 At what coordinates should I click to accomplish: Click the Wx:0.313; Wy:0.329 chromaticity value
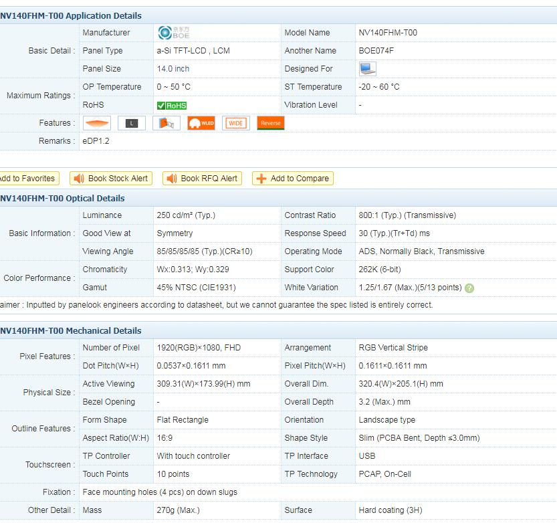(193, 270)
